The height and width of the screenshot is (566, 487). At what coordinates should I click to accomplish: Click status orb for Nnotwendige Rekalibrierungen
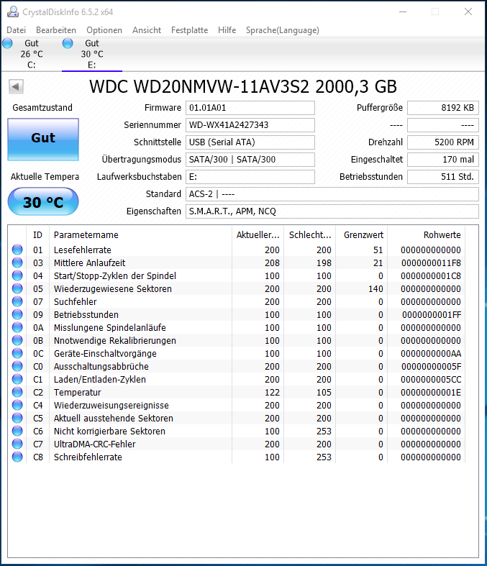pyautogui.click(x=17, y=340)
